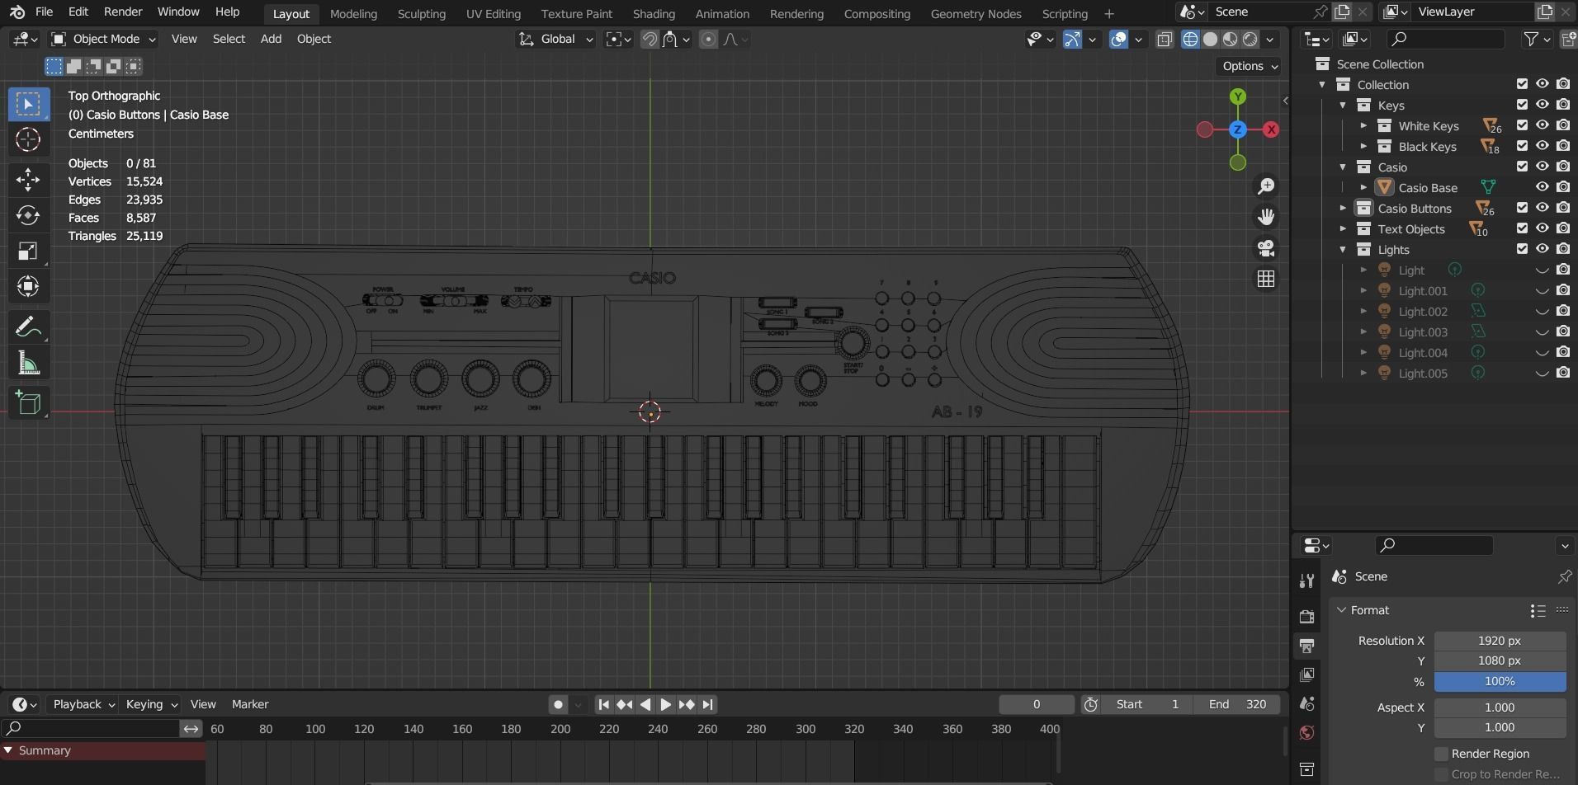Hide Light.001 in the outliner
Viewport: 1578px width, 785px height.
(1541, 290)
